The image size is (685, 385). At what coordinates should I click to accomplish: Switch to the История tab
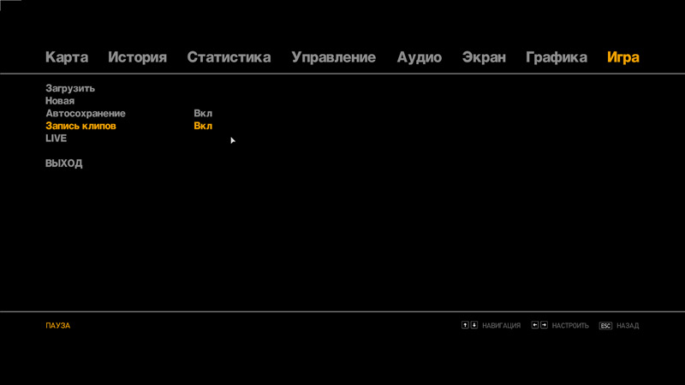pos(137,57)
